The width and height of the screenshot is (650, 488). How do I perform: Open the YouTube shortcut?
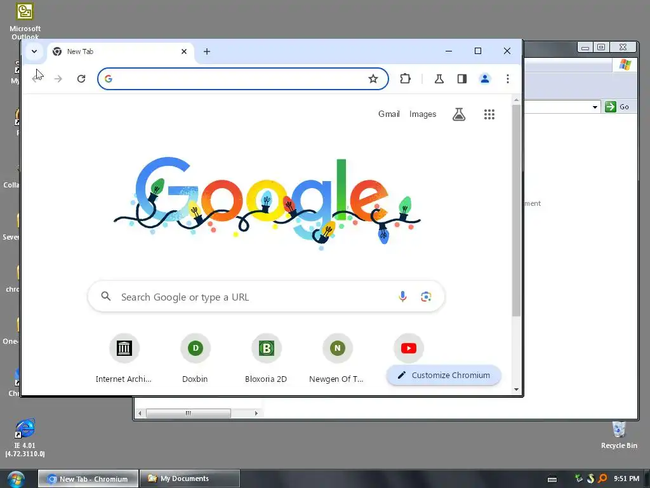pyautogui.click(x=409, y=348)
